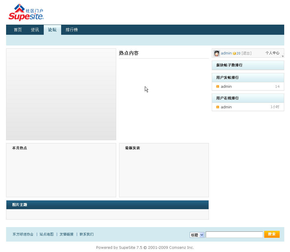Open the 友情链接 footer link

66,234
